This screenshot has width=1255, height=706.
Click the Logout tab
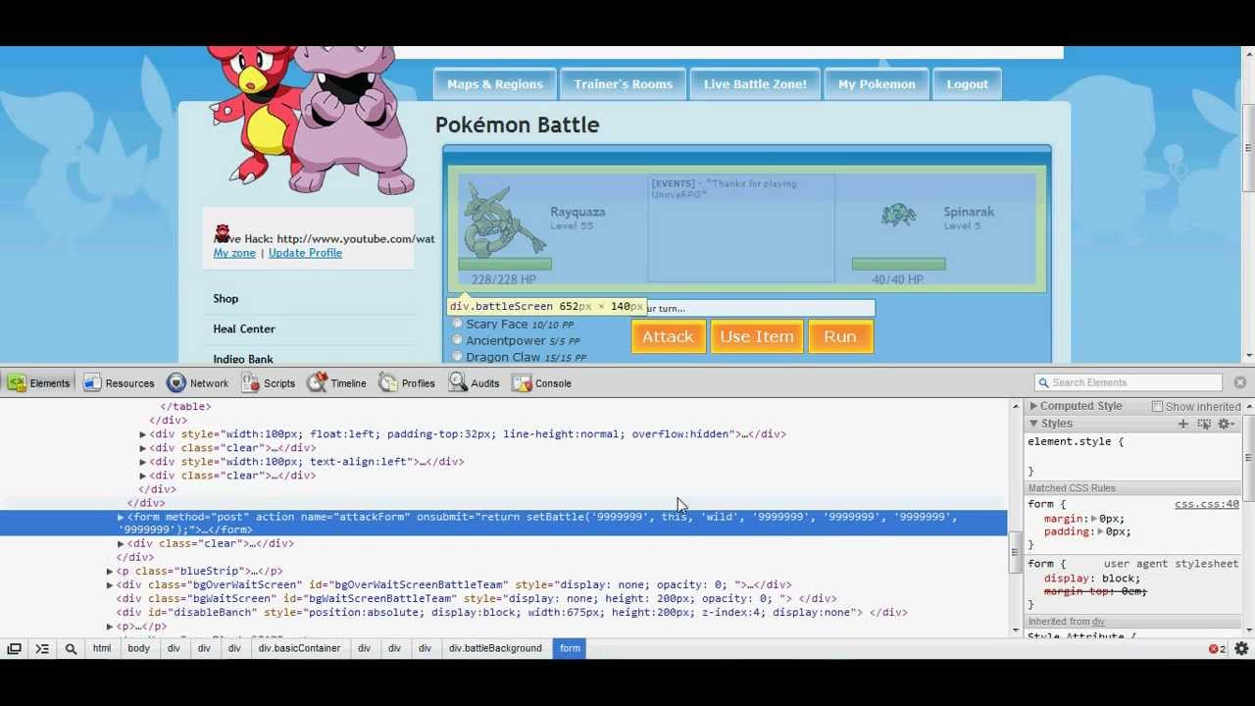(968, 84)
